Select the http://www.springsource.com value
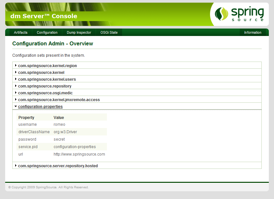The width and height of the screenshot is (274, 199). coord(79,154)
